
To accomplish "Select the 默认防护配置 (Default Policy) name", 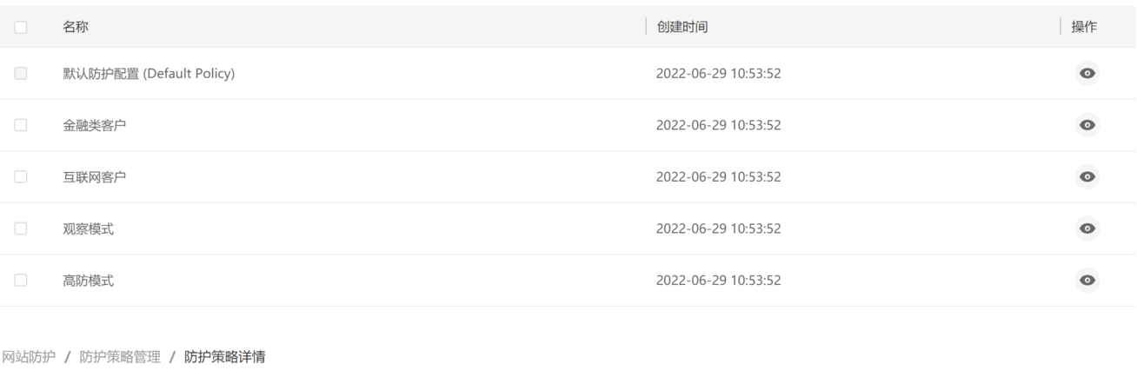I will click(149, 74).
